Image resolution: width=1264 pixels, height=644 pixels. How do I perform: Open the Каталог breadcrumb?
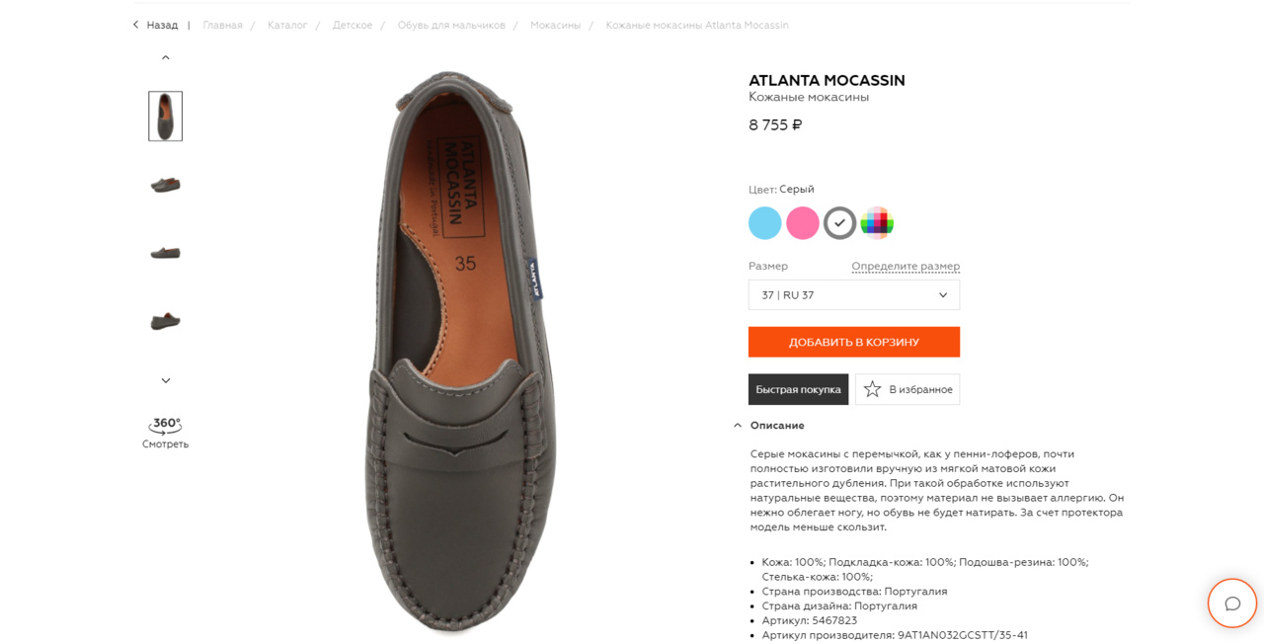click(x=287, y=25)
